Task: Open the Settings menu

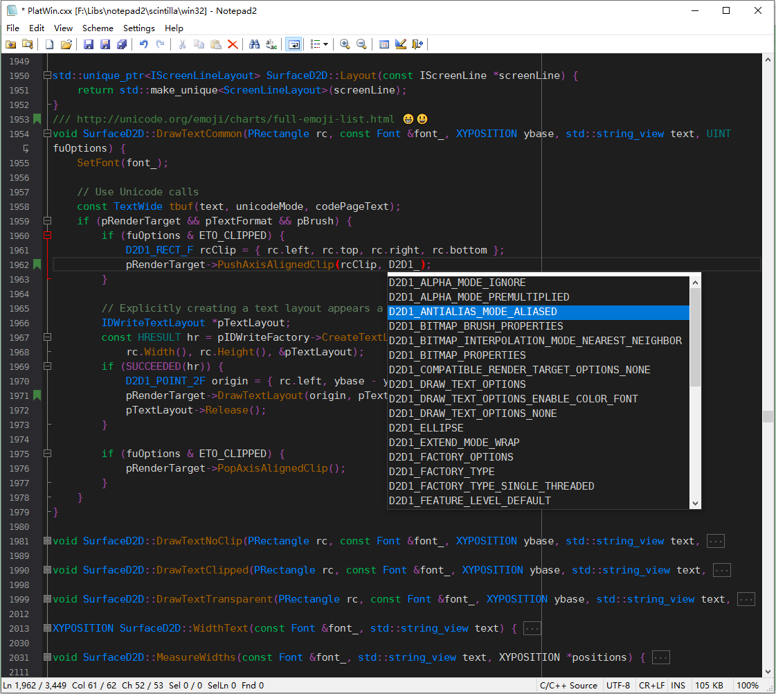Action: [139, 28]
